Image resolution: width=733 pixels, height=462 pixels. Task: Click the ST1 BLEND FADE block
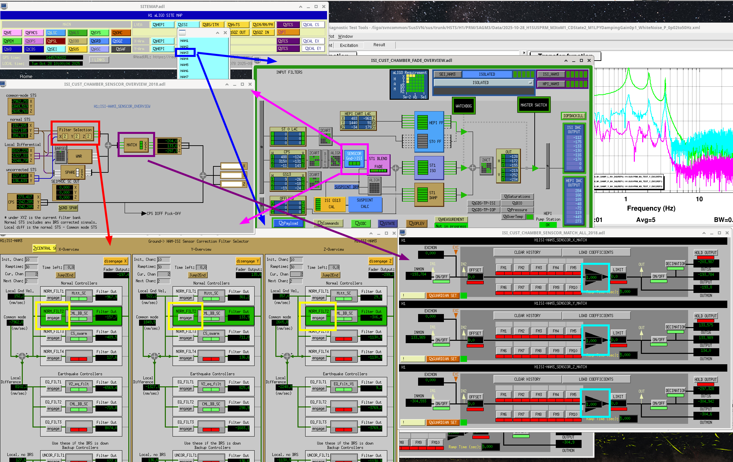point(378,164)
